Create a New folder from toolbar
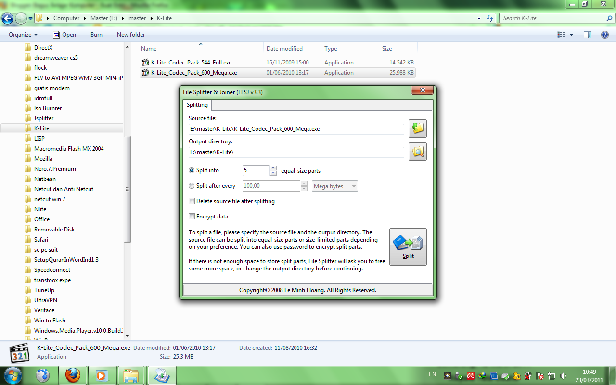The height and width of the screenshot is (385, 616). tap(131, 35)
